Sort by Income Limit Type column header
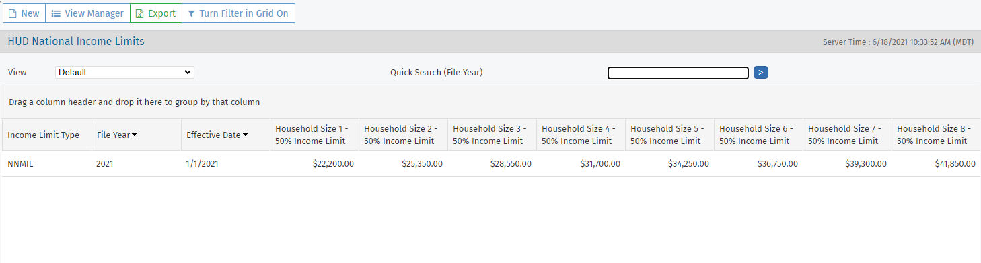The image size is (981, 263). tap(43, 135)
